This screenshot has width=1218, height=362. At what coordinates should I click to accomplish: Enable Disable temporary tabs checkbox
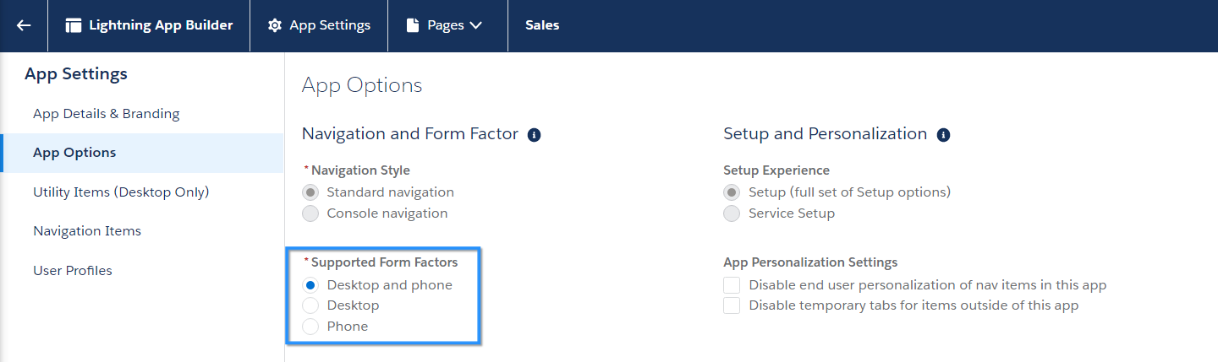click(732, 305)
